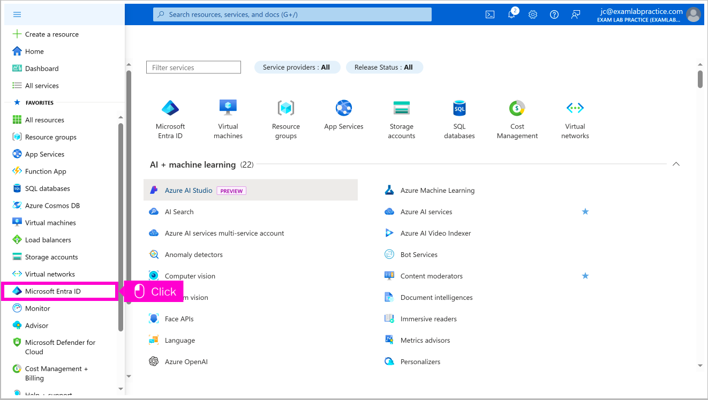Toggle favorite star for Content moderators
Viewport: 708px width, 400px height.
click(x=585, y=276)
